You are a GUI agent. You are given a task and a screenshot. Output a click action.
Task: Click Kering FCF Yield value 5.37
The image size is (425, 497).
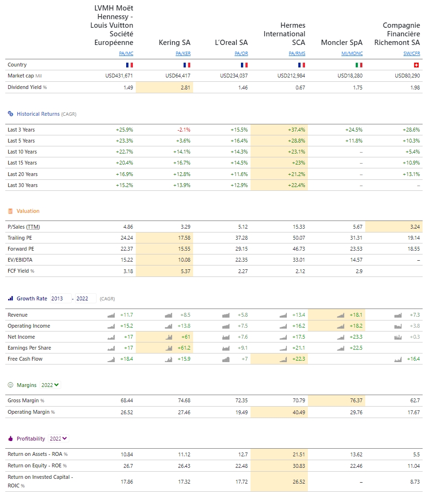pos(185,271)
